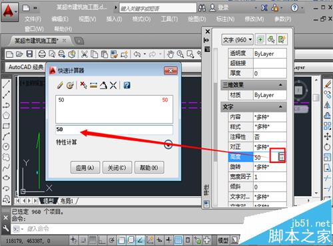This screenshot has height=246, width=333.
Task: Toggle Properties palette auto-hide
Action: click(206, 40)
